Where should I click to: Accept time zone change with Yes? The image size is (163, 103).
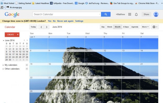(50, 21)
